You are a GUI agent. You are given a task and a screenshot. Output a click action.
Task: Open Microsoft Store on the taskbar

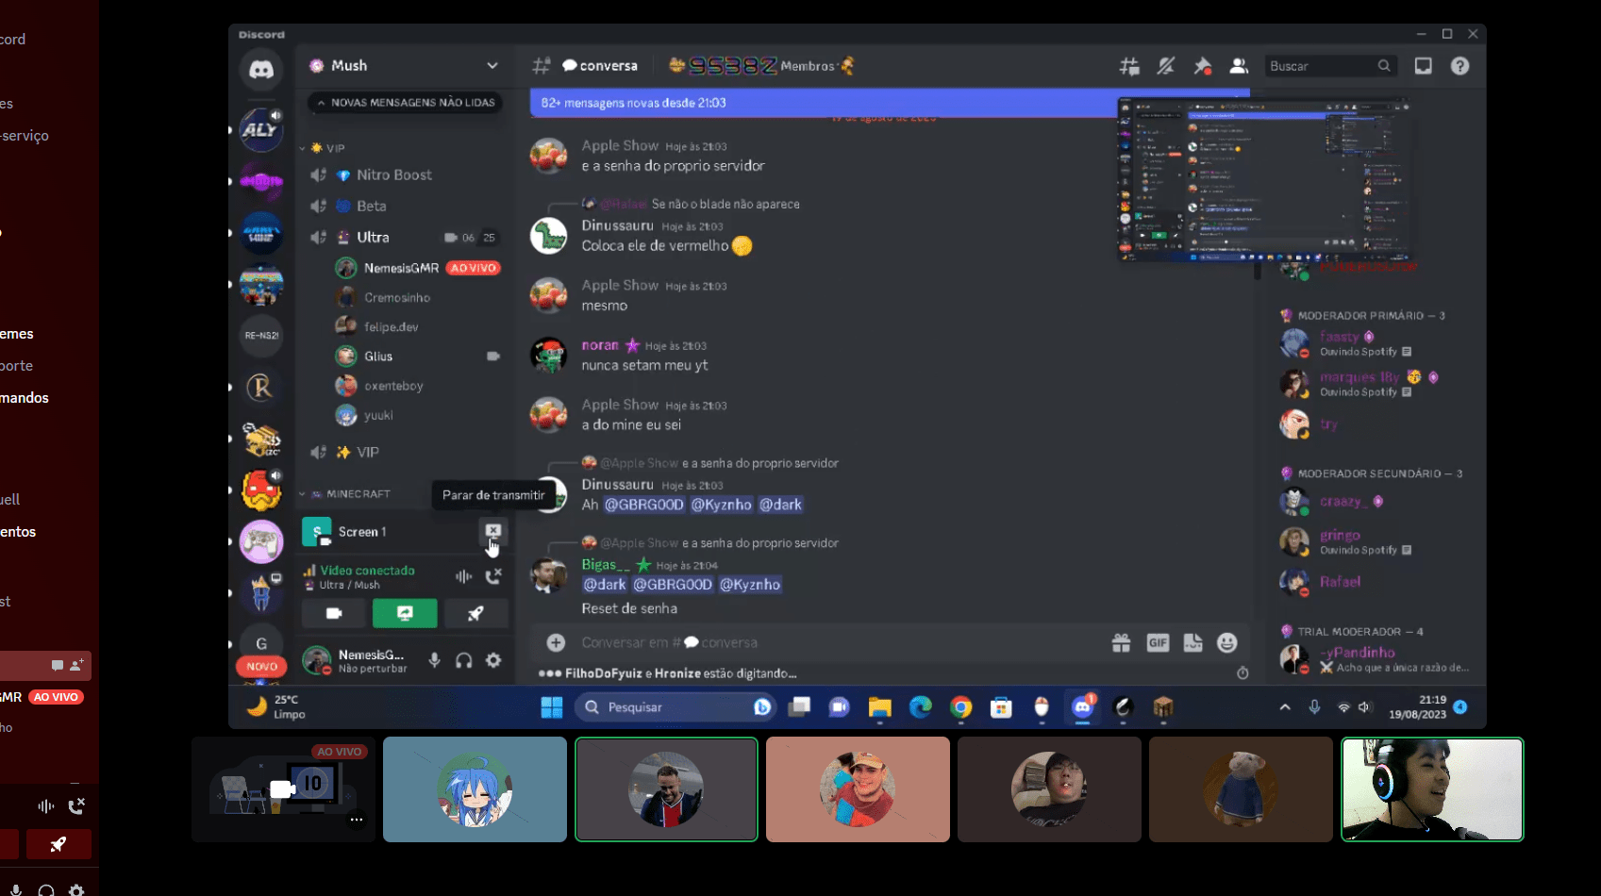1001,707
